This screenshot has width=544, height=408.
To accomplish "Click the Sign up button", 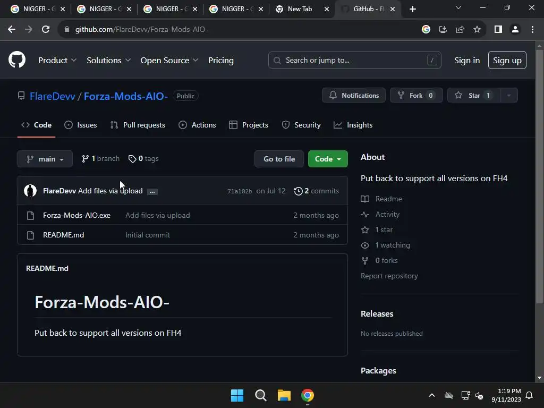I will click(x=507, y=60).
